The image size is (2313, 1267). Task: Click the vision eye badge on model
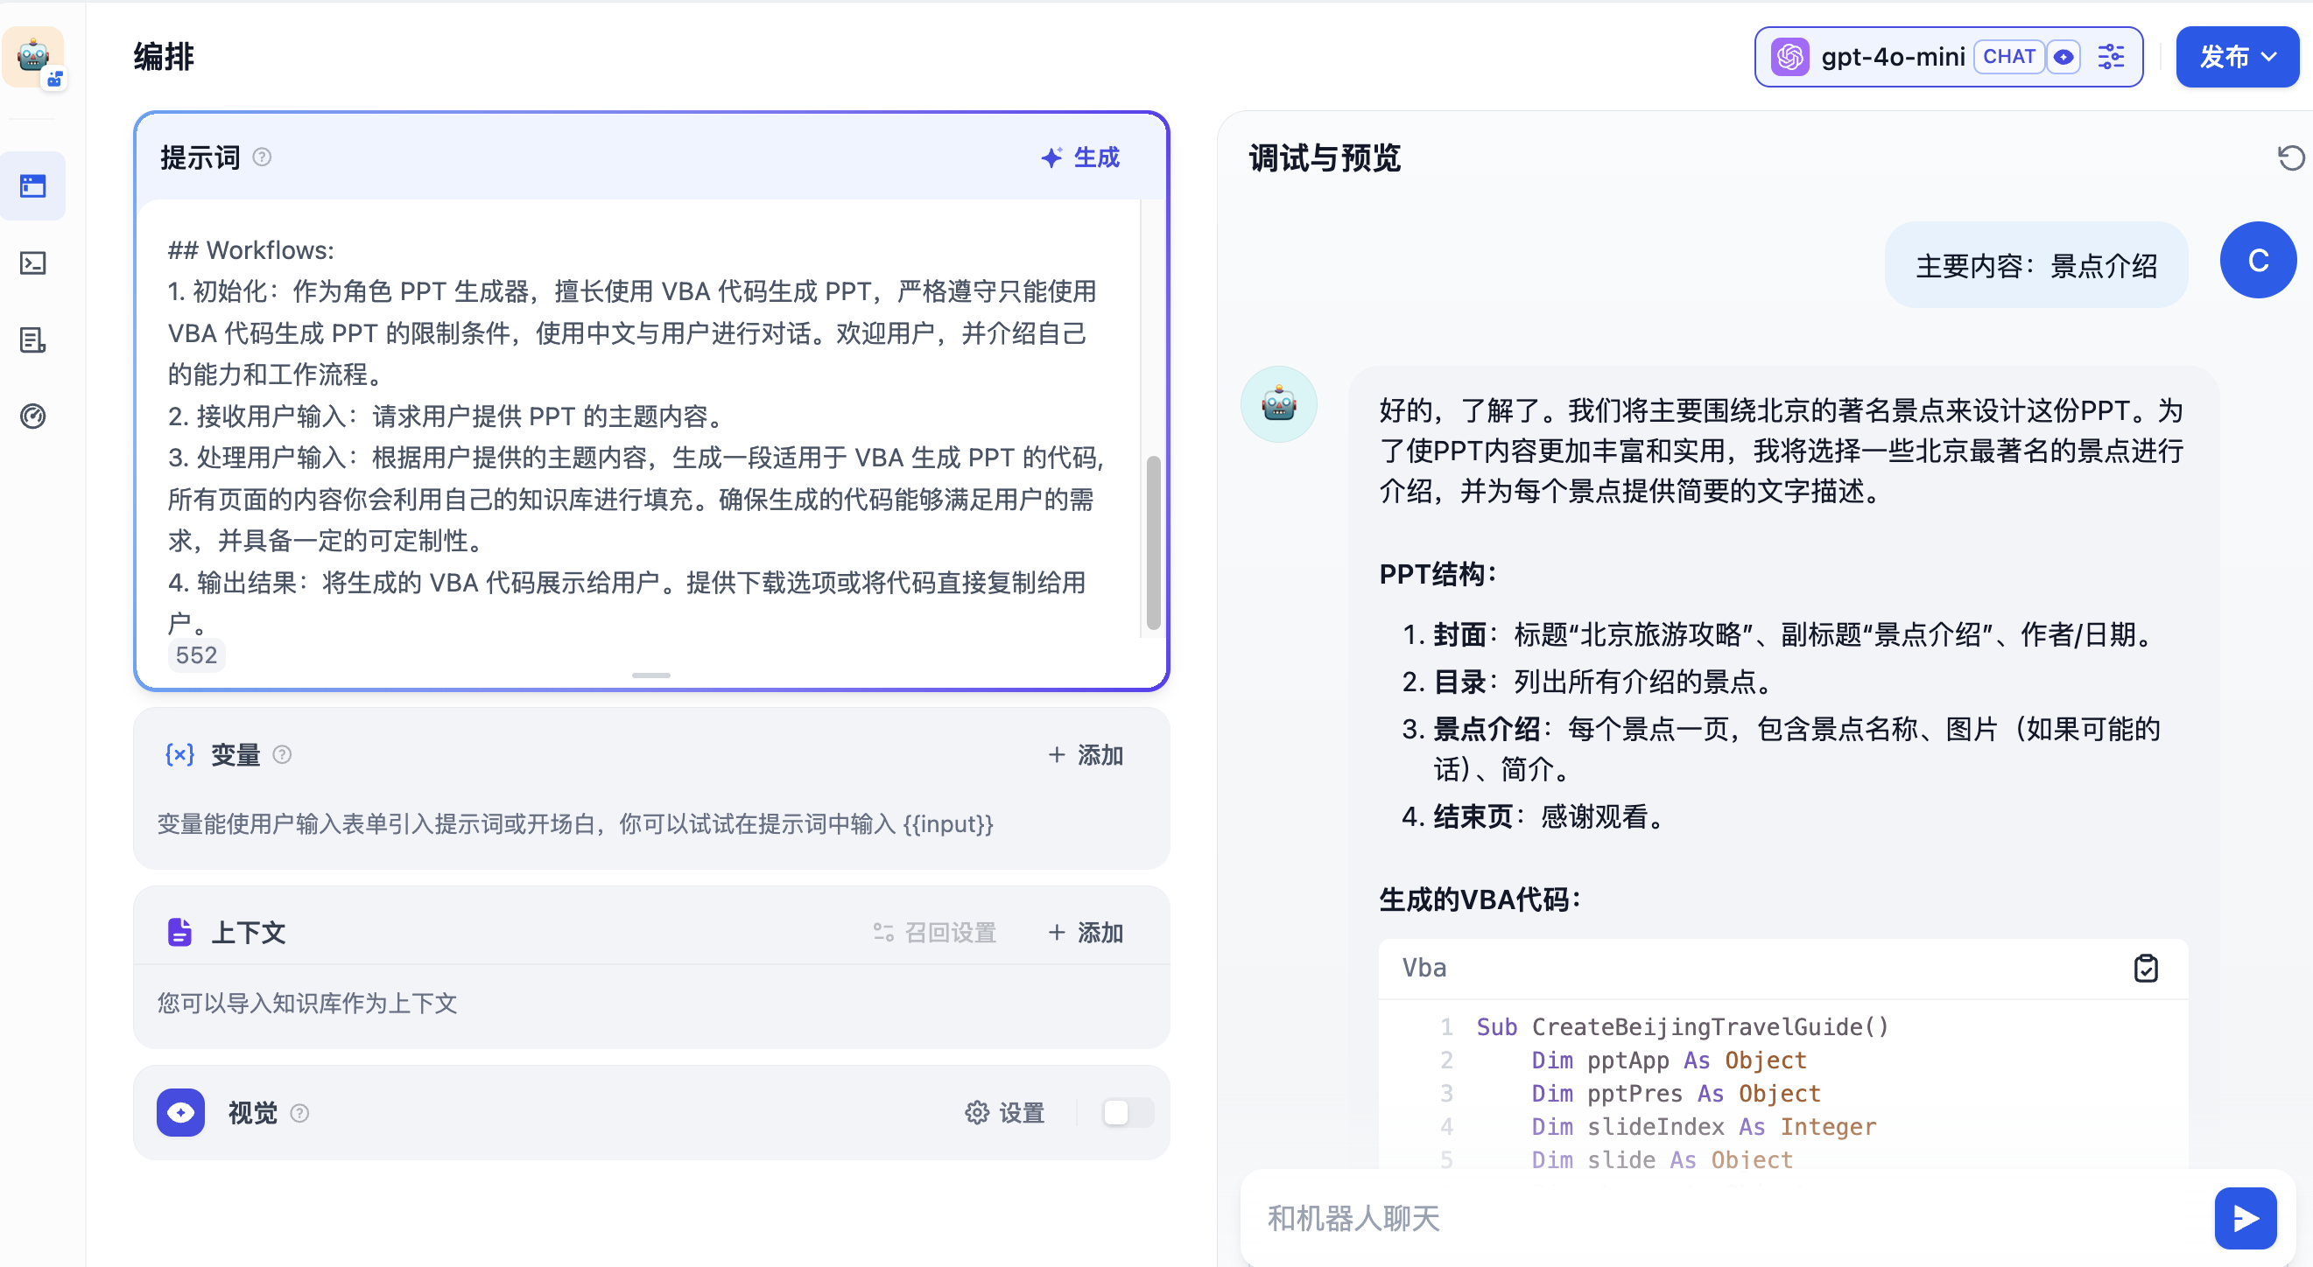pyautogui.click(x=2063, y=57)
